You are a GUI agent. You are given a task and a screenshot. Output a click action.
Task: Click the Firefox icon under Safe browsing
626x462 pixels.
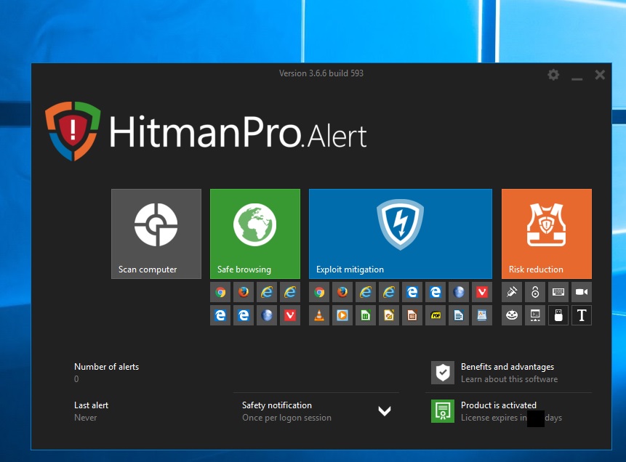[x=244, y=293]
